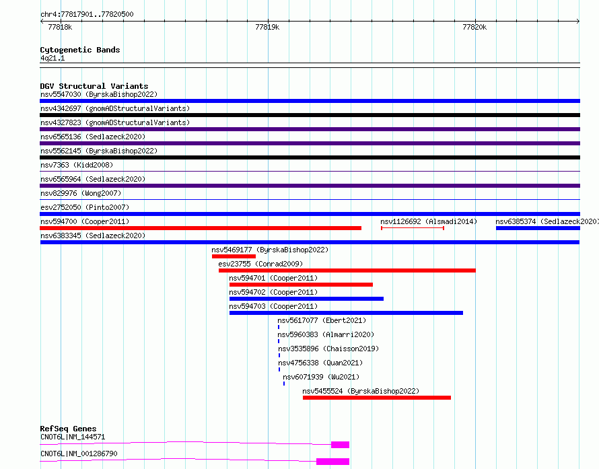
Task: Click the blue esv2752050 variant bar
Action: 310,214
